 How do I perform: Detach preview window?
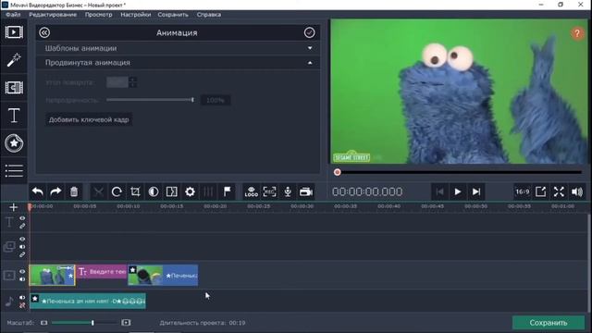540,191
